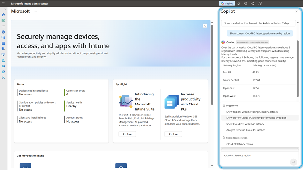
Task: Open the feedback icon in top bar
Action: (260, 3)
